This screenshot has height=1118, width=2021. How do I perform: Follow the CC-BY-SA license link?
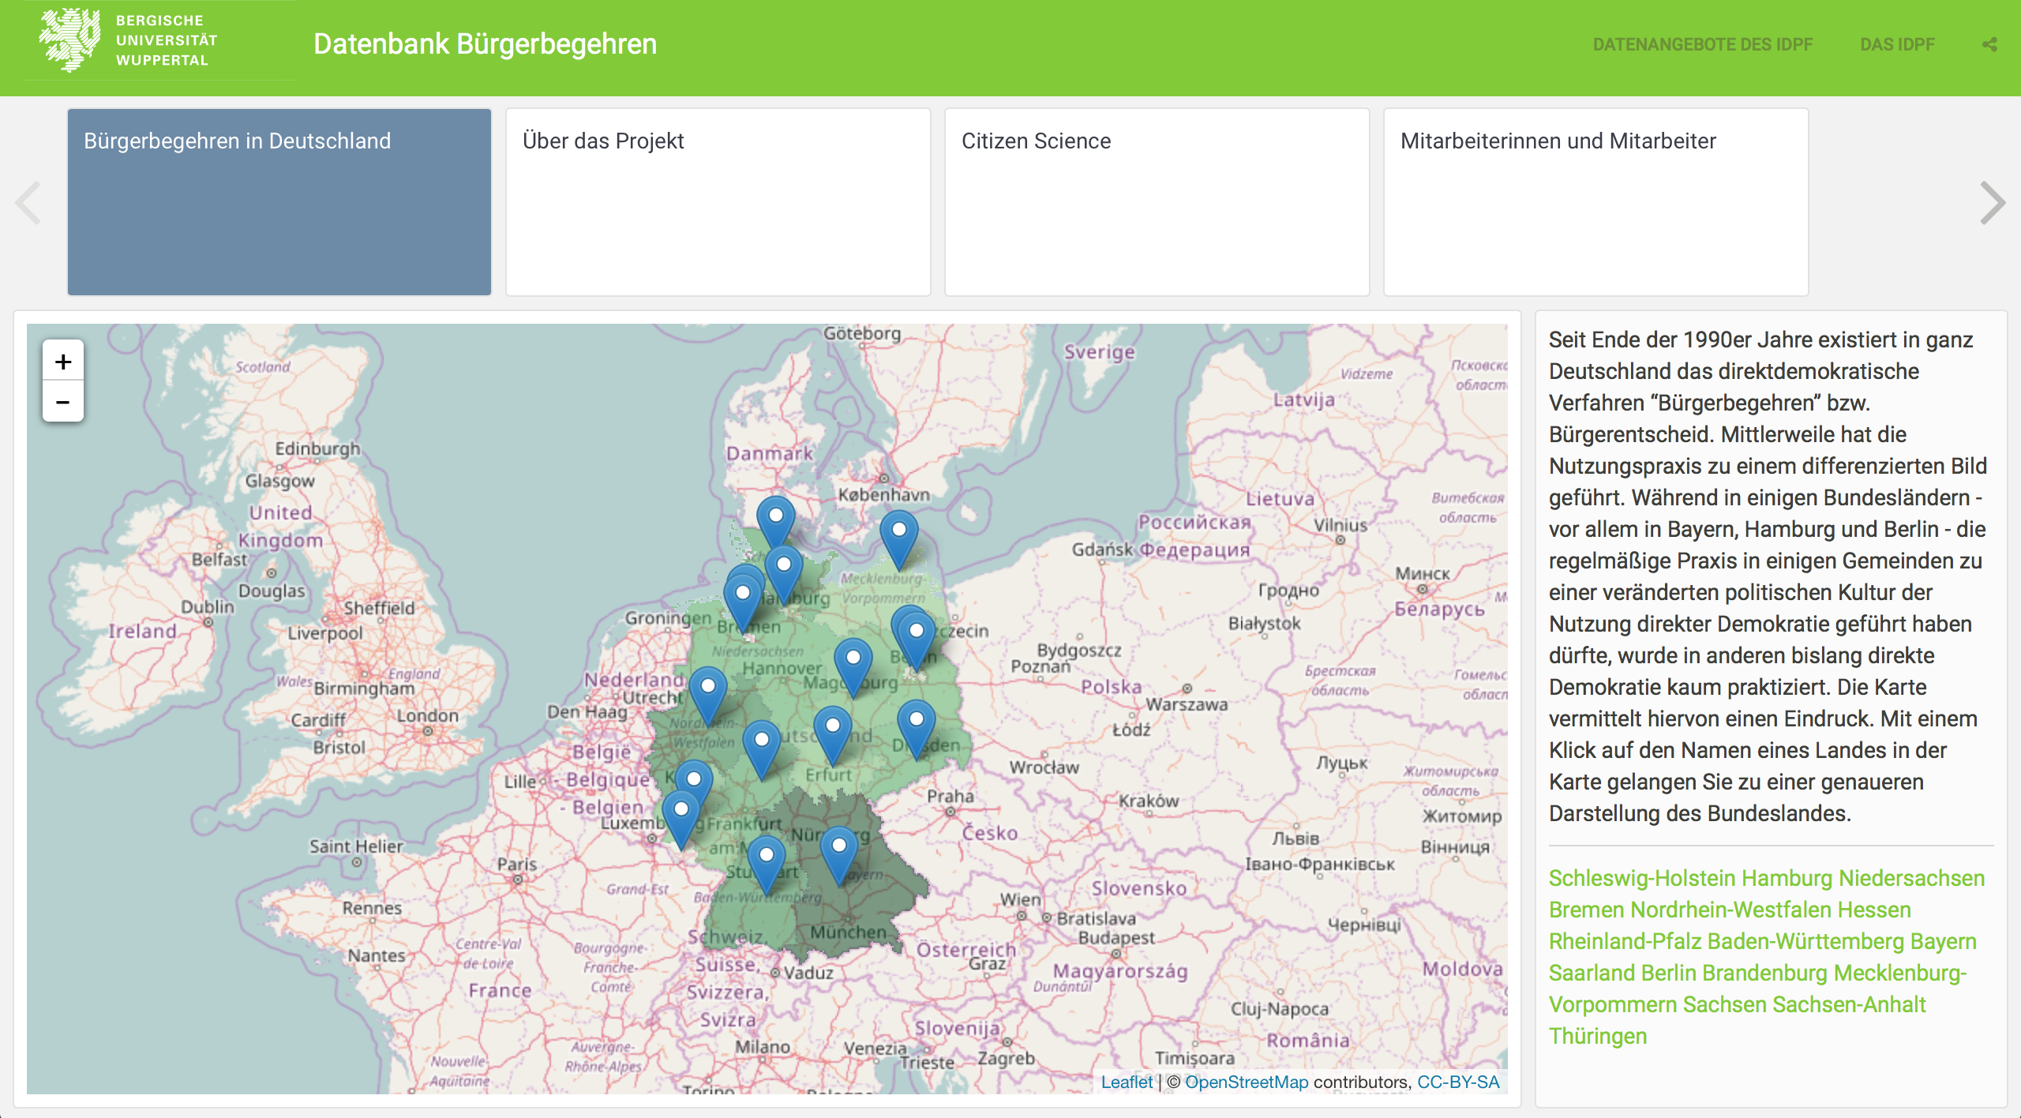[x=1458, y=1082]
